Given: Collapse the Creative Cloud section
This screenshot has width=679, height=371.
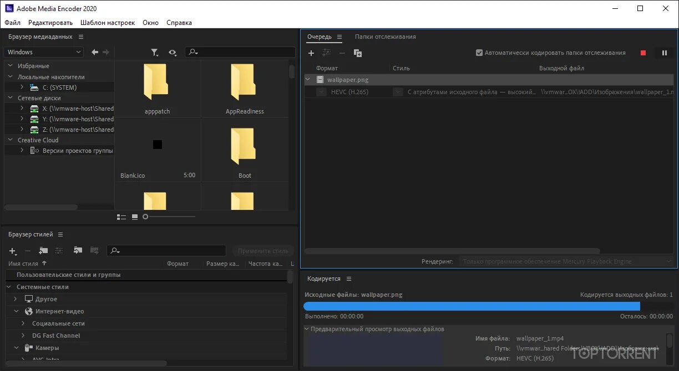Looking at the screenshot, I should pos(10,140).
